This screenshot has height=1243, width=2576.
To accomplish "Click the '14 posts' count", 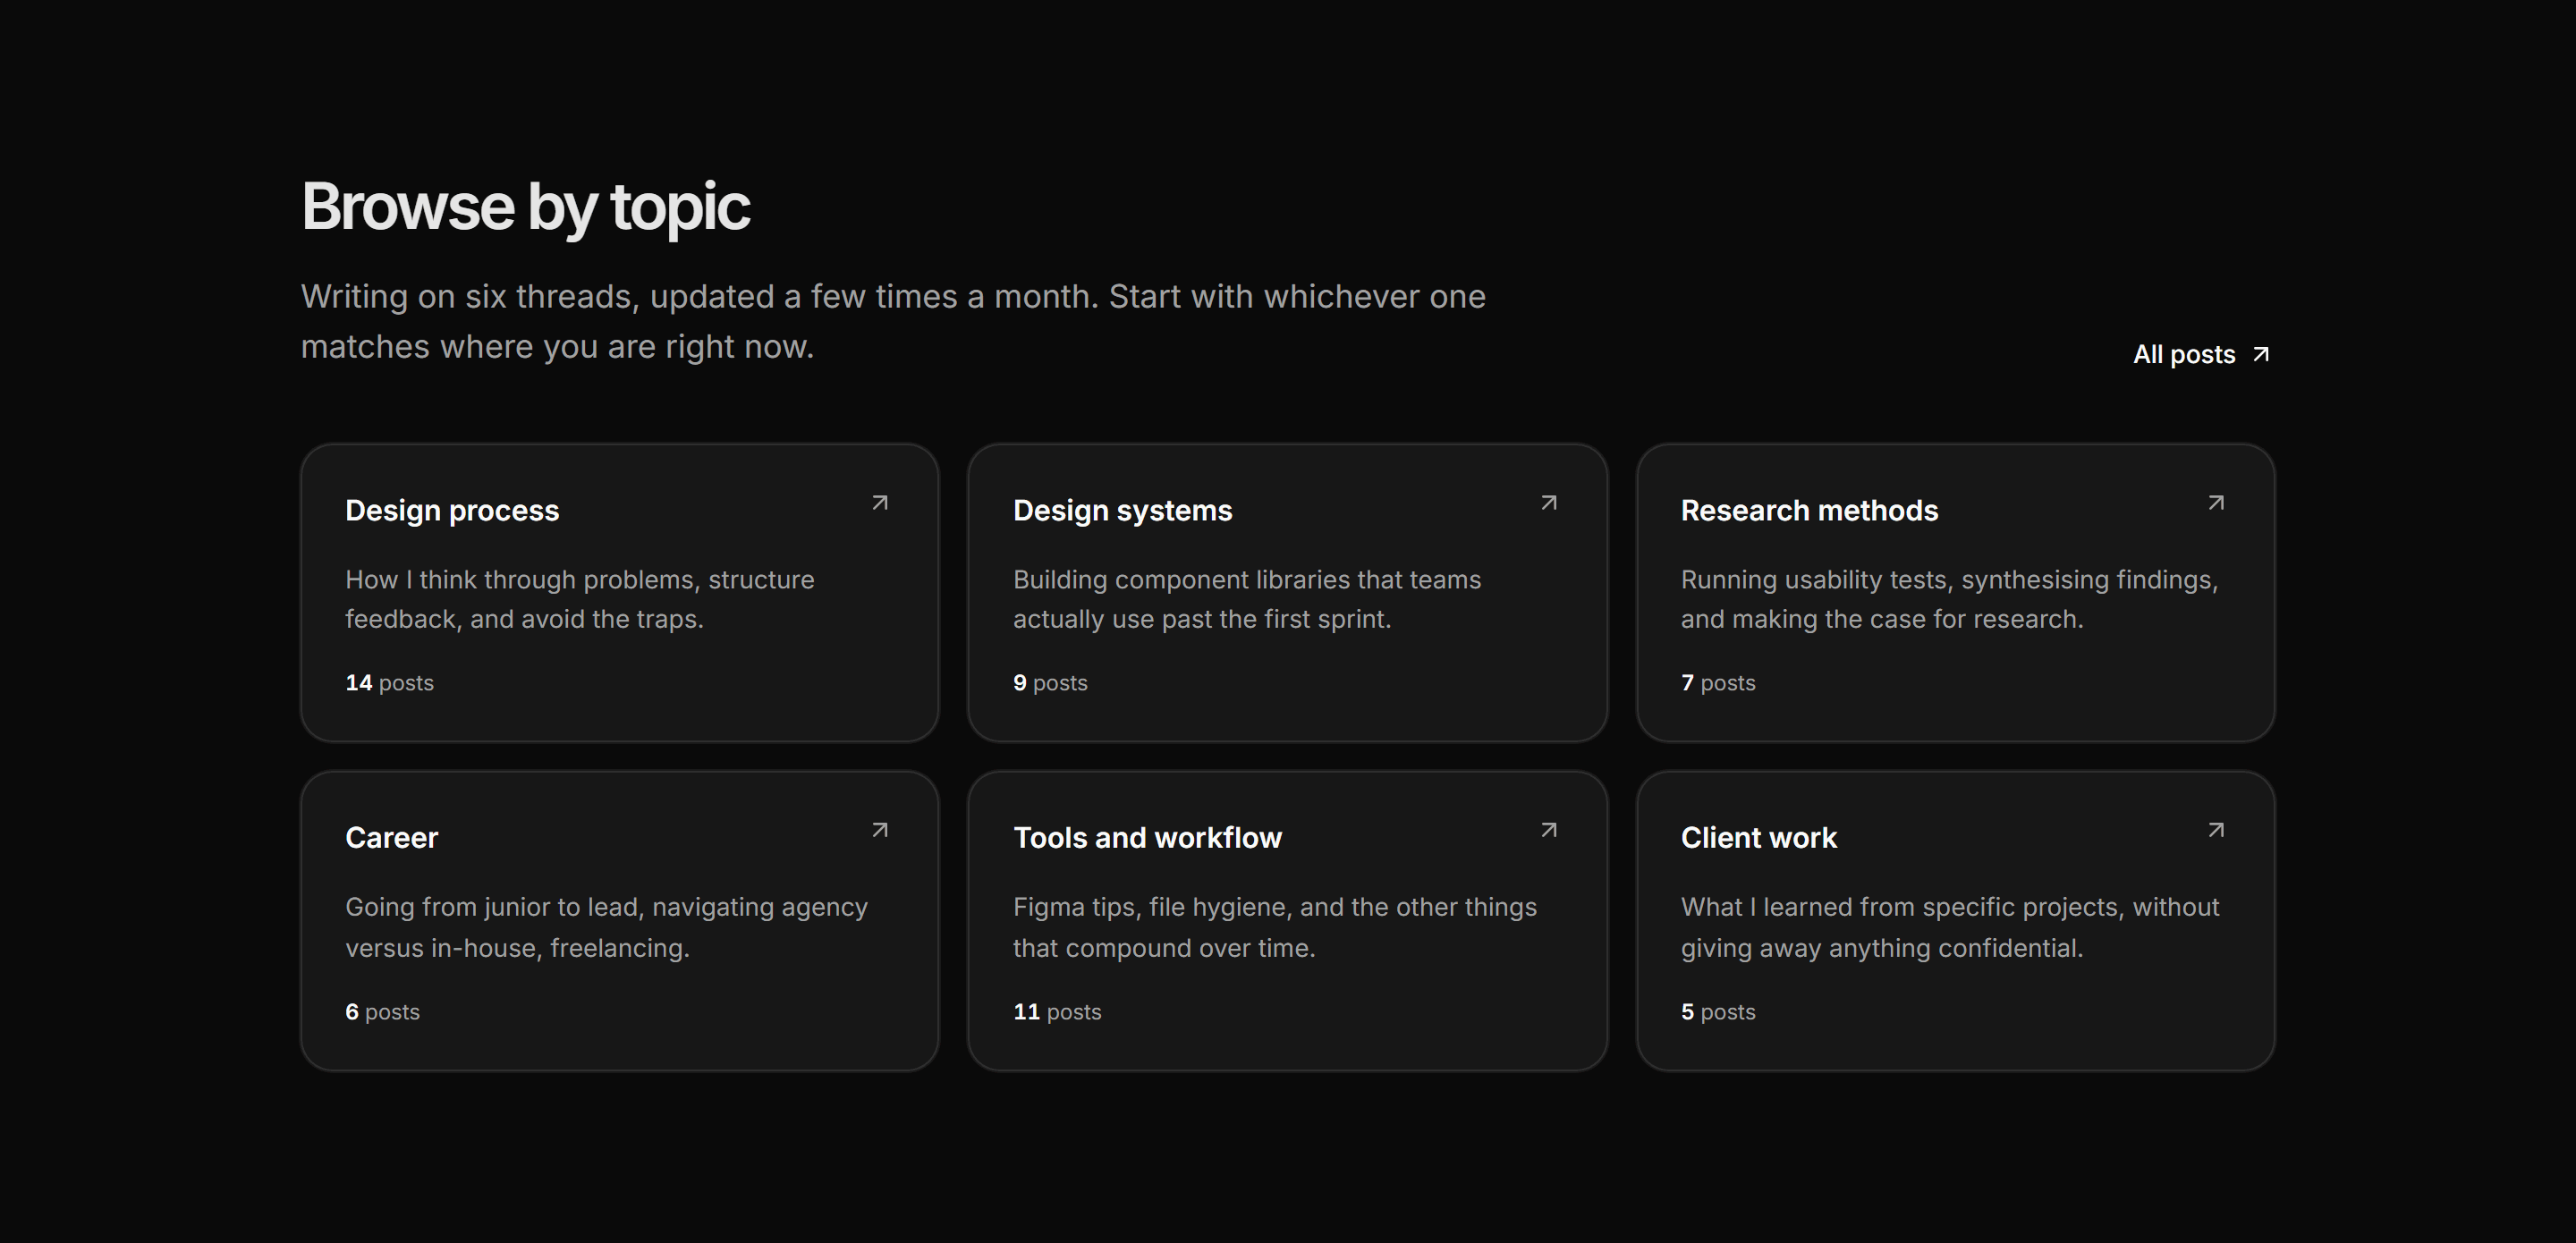I will click(x=389, y=683).
